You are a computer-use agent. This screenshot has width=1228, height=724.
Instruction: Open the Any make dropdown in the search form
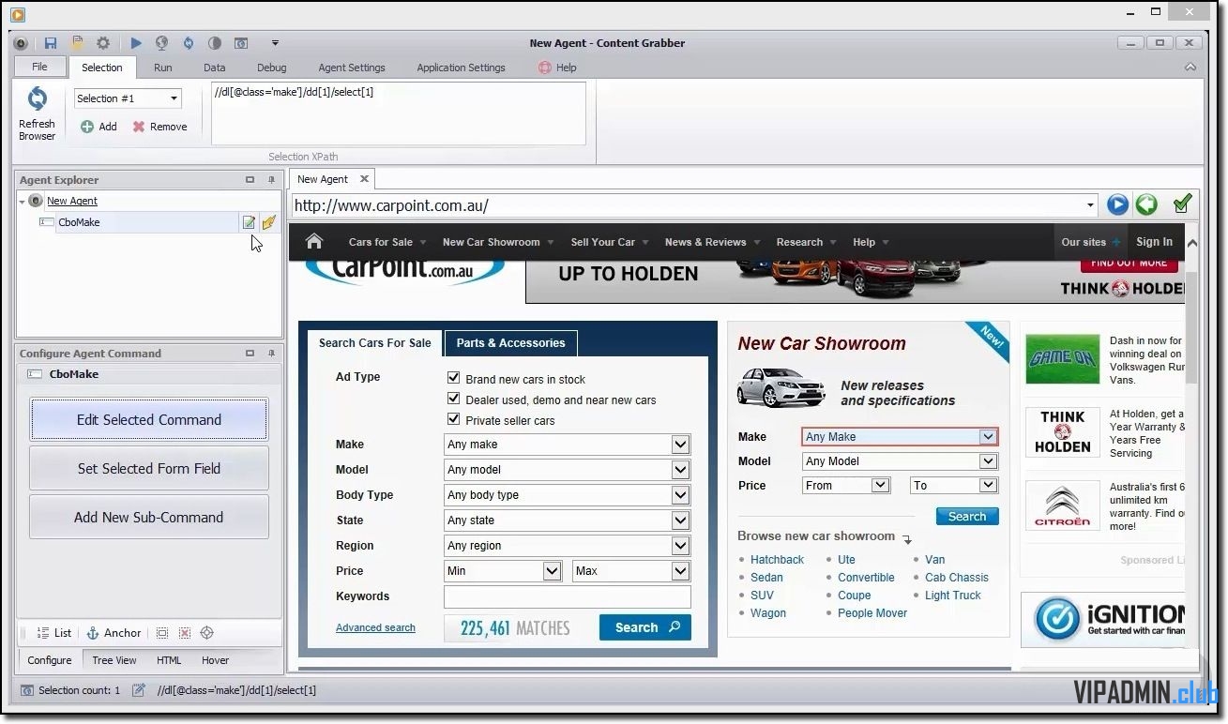[x=680, y=445]
